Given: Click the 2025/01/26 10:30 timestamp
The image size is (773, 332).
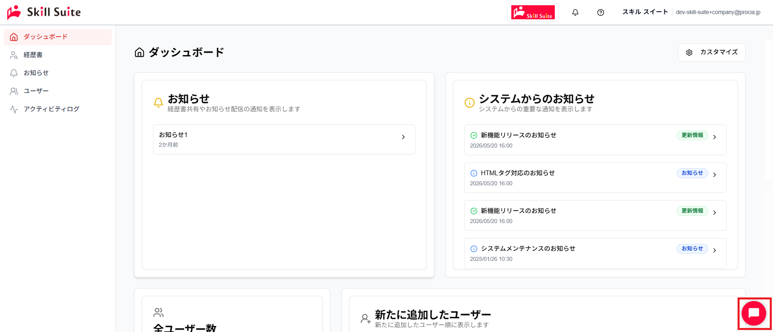Looking at the screenshot, I should pos(491,259).
